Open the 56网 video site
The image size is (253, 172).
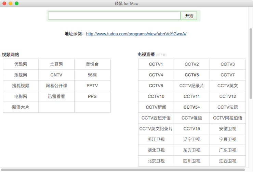tap(92, 75)
